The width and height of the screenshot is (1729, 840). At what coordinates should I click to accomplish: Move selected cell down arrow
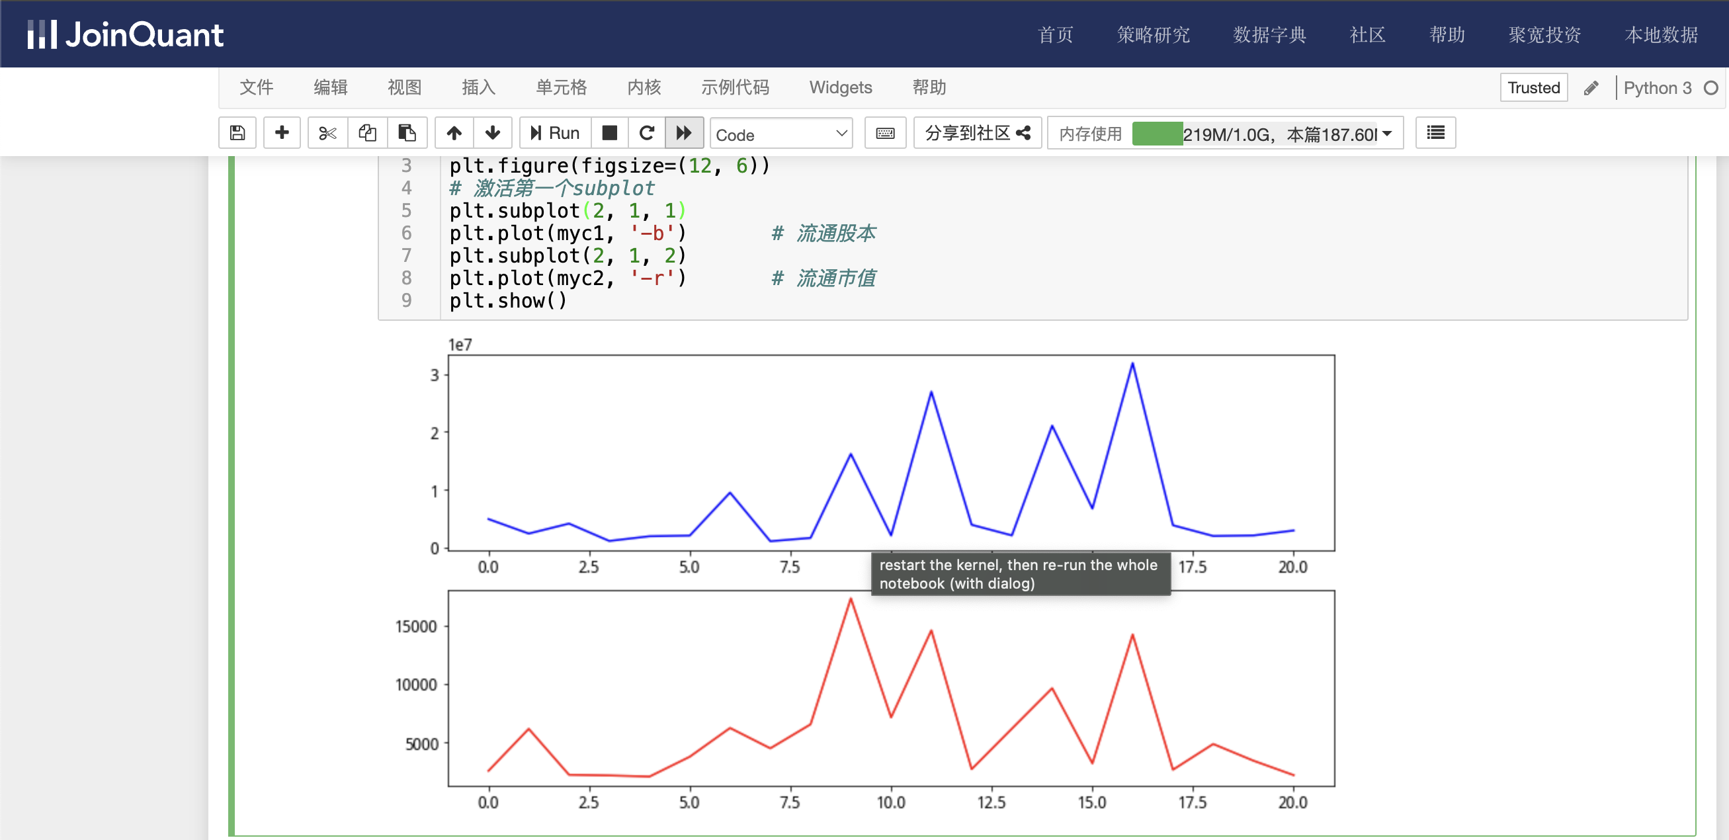point(493,133)
